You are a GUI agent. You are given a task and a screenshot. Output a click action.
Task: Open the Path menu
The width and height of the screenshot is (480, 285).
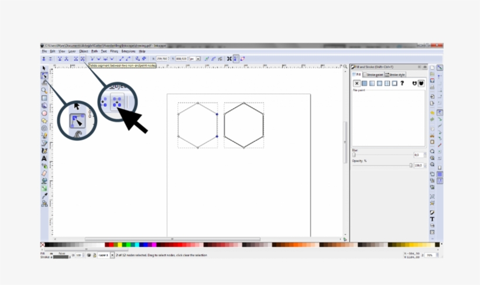tap(94, 51)
